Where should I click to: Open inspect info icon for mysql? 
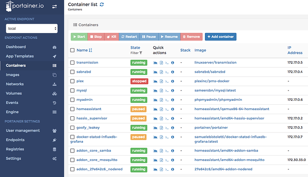click(172, 91)
